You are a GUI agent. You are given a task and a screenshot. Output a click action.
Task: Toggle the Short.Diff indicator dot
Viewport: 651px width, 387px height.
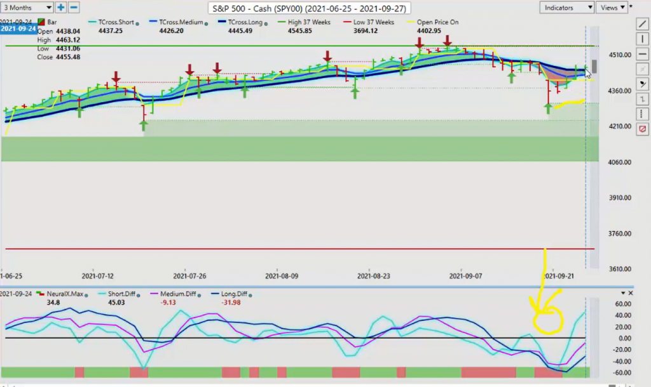tap(138, 295)
